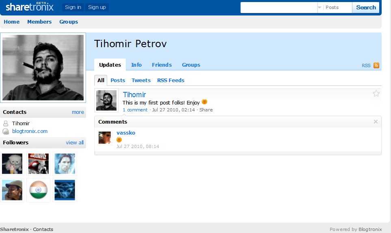Open the blue abstract follower avatar
The image size is (391, 233).
pyautogui.click(x=65, y=190)
